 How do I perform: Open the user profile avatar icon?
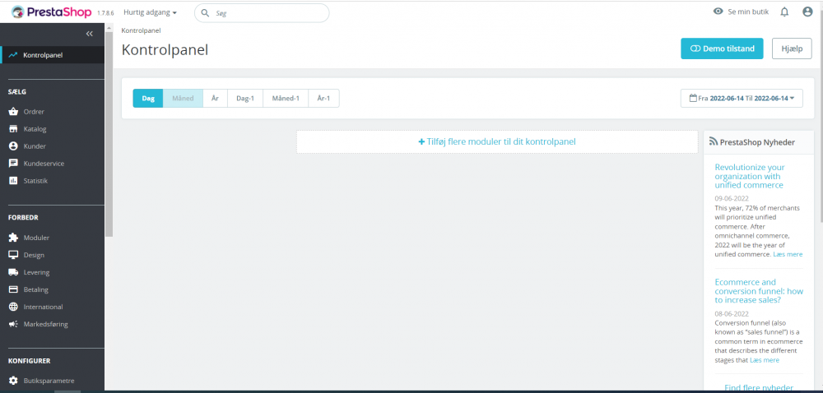pos(807,12)
